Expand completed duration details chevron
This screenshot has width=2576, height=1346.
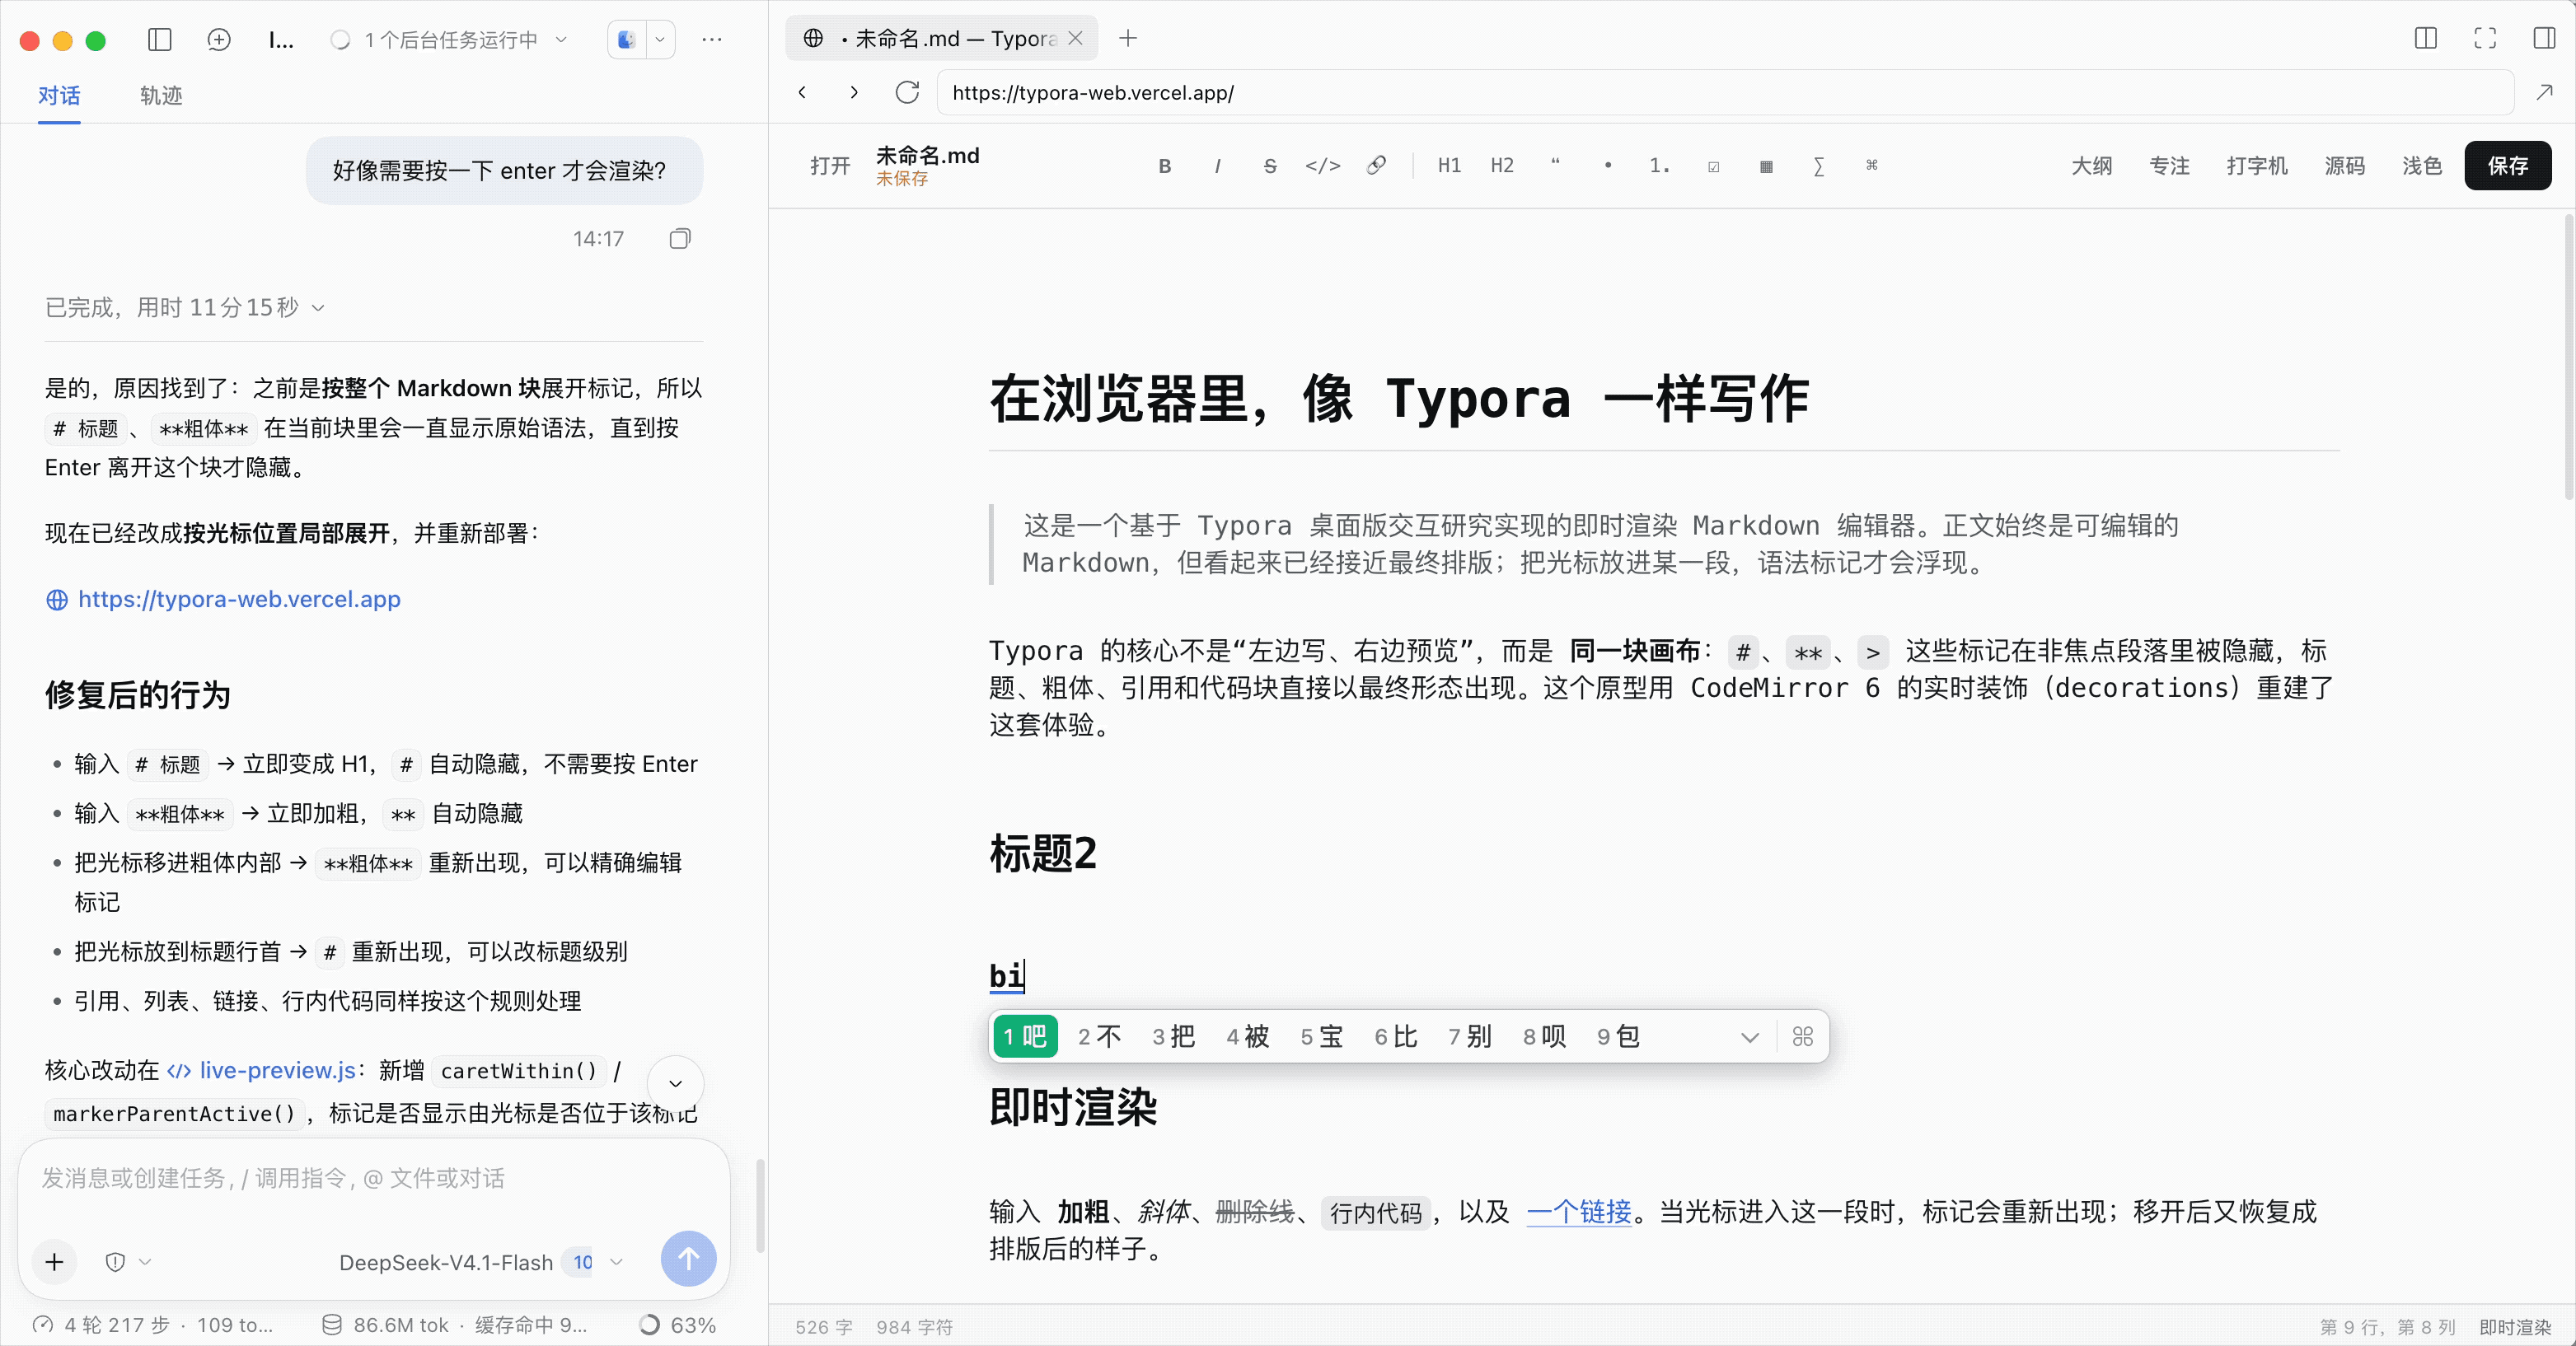click(318, 308)
